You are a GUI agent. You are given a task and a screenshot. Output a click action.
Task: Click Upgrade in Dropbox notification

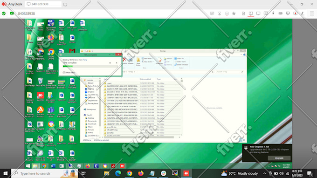click(x=279, y=158)
